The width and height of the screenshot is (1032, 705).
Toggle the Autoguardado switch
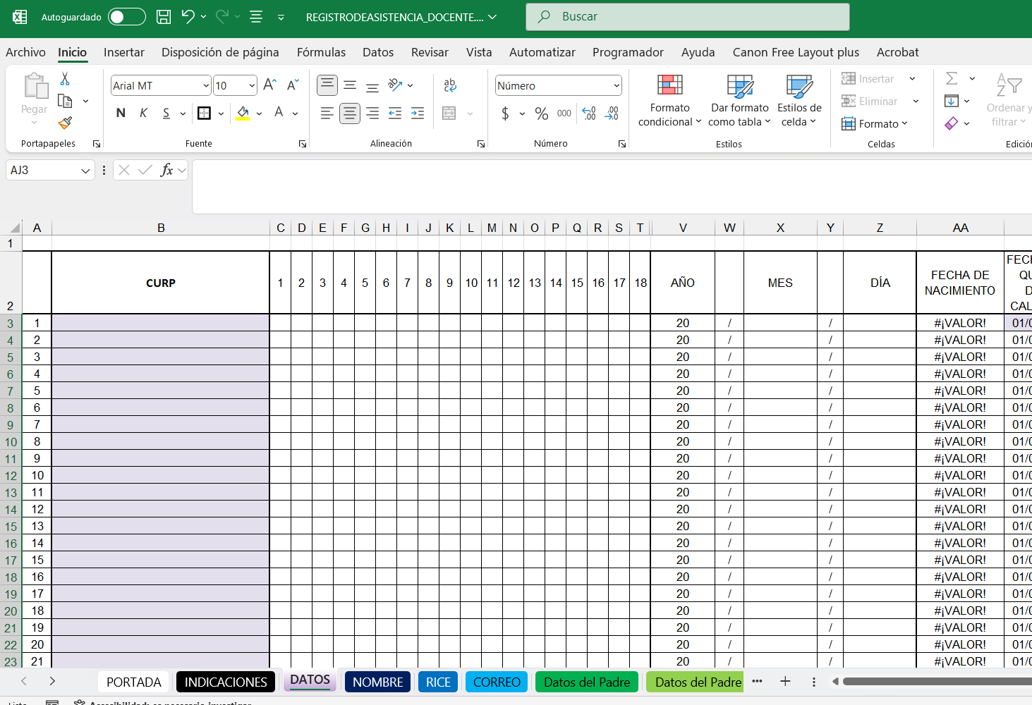[x=126, y=17]
